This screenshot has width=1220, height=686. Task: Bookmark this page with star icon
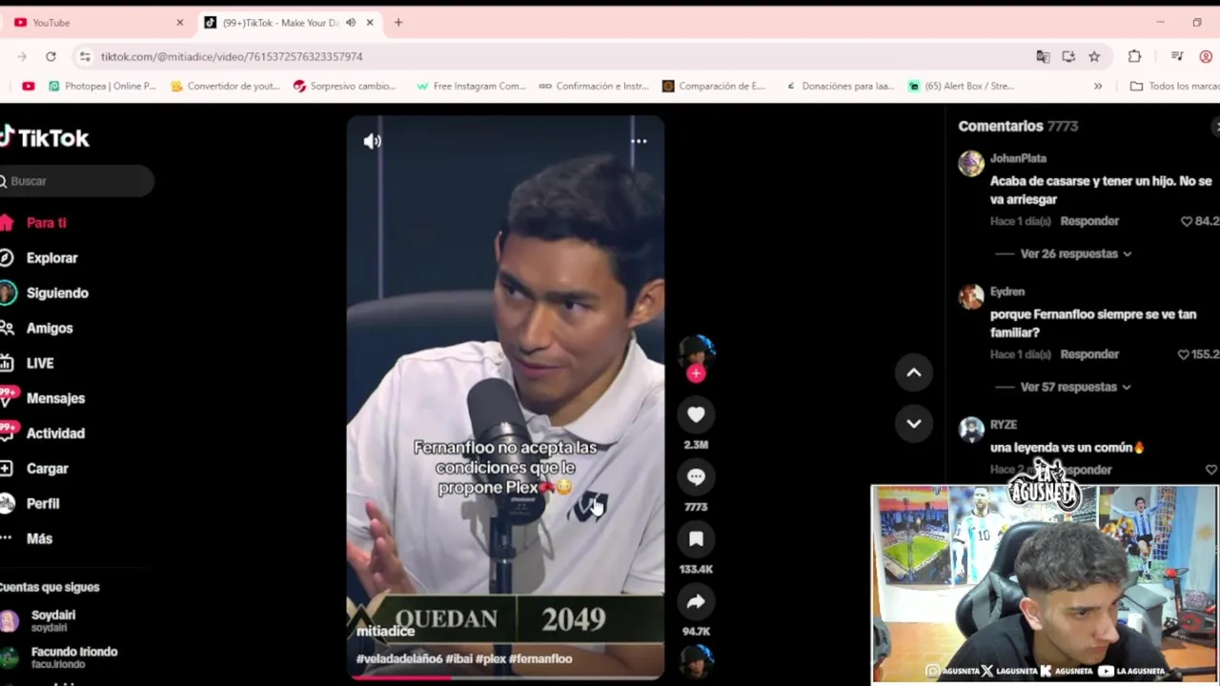(1094, 56)
